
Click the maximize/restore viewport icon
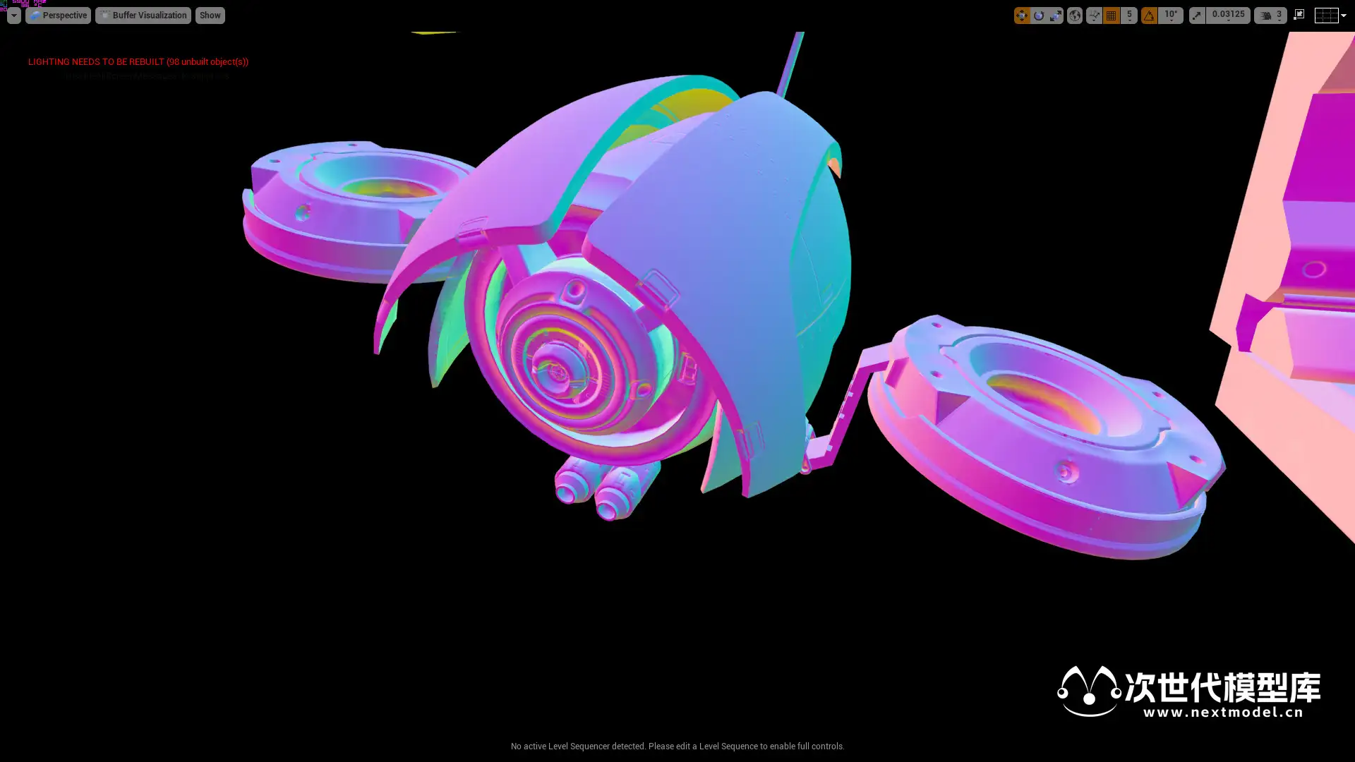click(x=1299, y=15)
